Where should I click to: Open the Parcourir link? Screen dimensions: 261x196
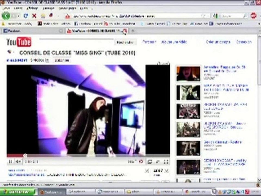pos(149,42)
